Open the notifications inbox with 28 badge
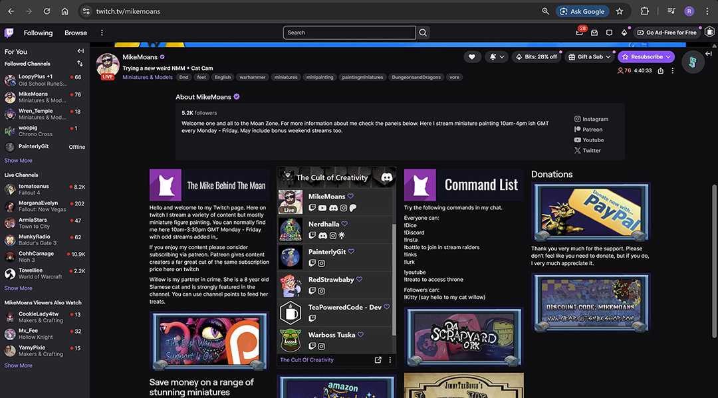 [x=580, y=33]
